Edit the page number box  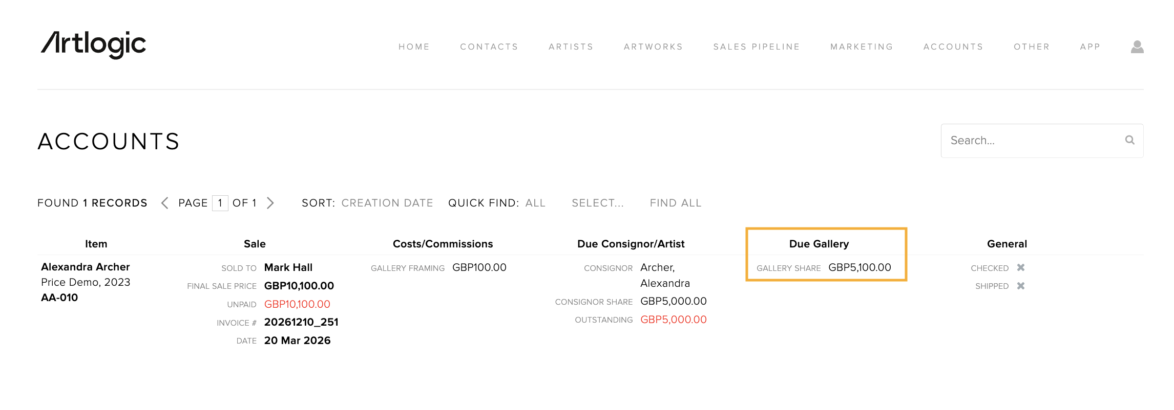220,203
